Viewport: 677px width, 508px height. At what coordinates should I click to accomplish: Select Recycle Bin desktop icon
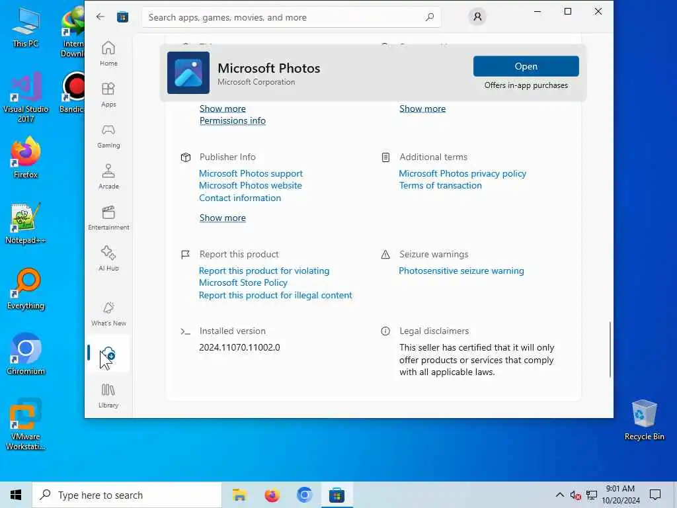click(644, 419)
